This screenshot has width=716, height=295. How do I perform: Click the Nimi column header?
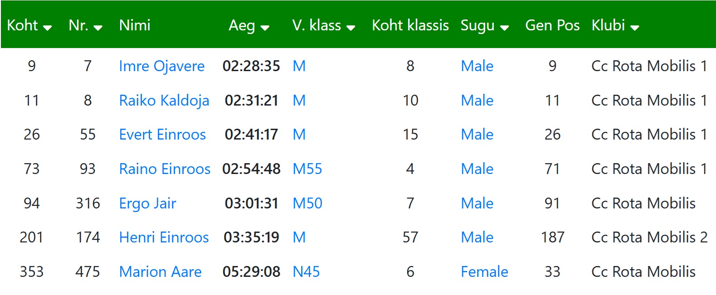[x=135, y=25]
